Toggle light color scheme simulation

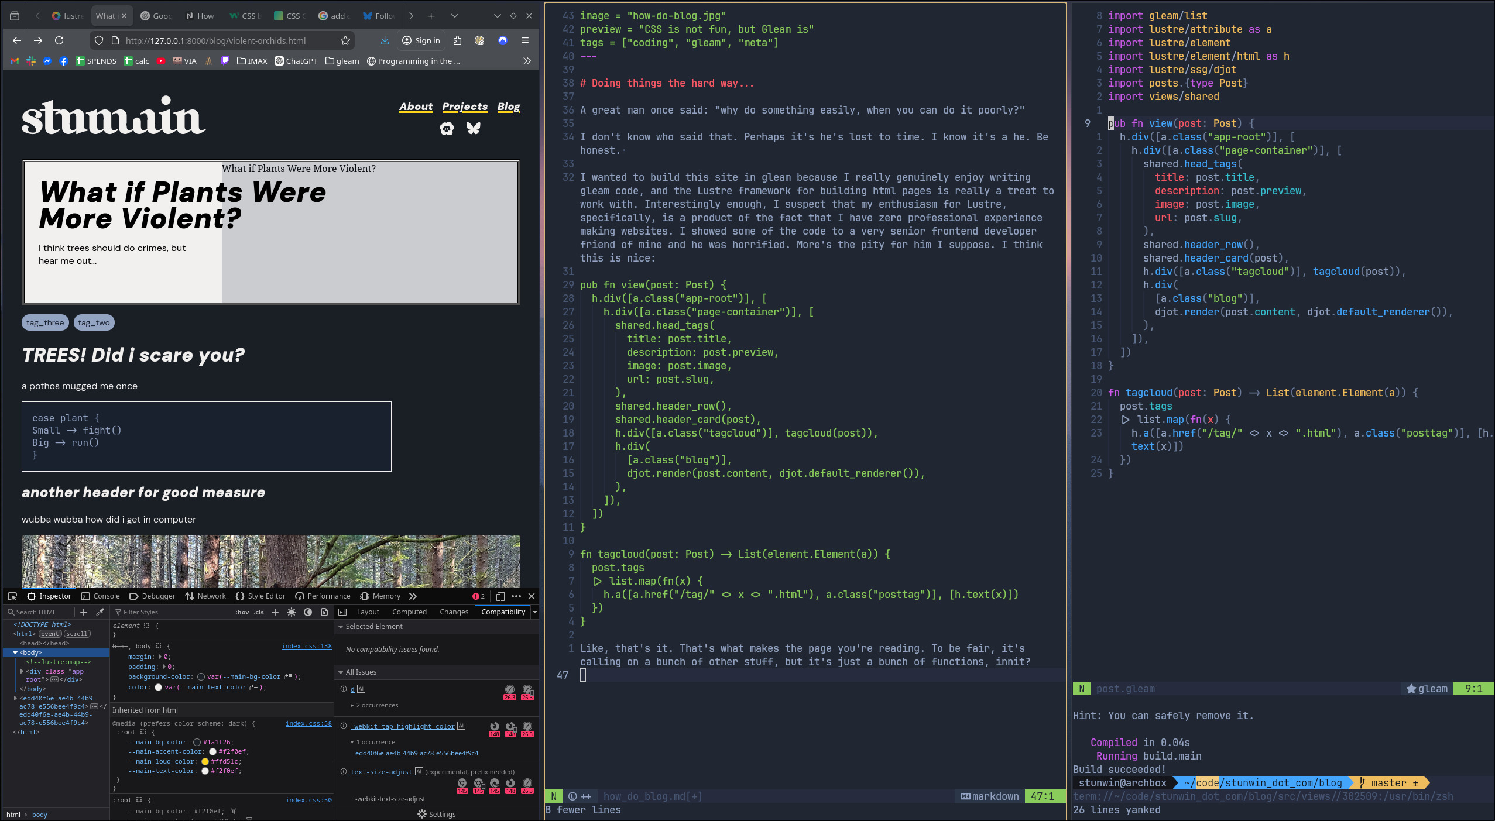click(x=291, y=612)
